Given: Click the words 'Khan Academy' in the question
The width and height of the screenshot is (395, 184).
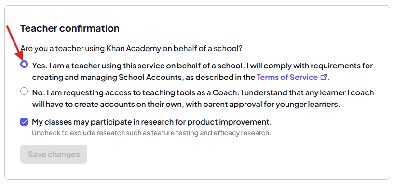Looking at the screenshot, I should point(133,48).
